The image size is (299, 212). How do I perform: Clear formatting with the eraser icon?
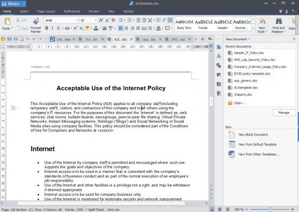coord(114,20)
